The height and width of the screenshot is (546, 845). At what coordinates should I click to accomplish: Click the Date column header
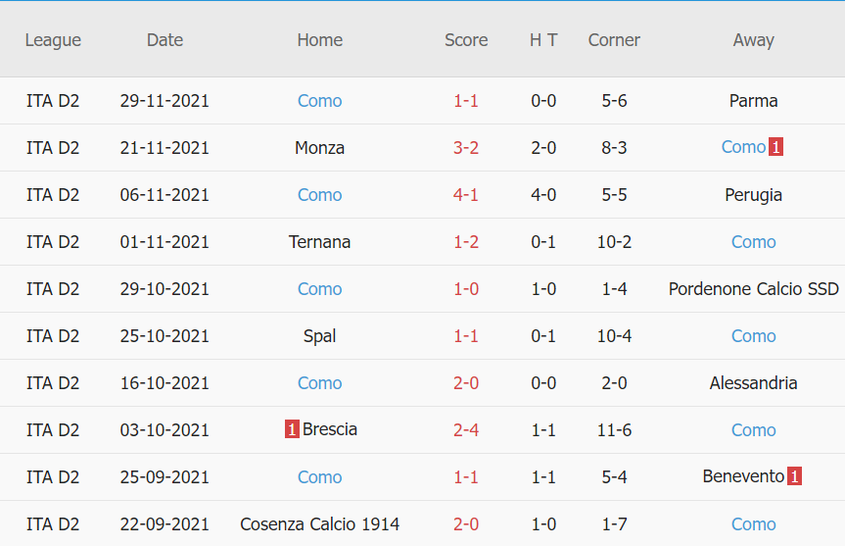pyautogui.click(x=164, y=40)
